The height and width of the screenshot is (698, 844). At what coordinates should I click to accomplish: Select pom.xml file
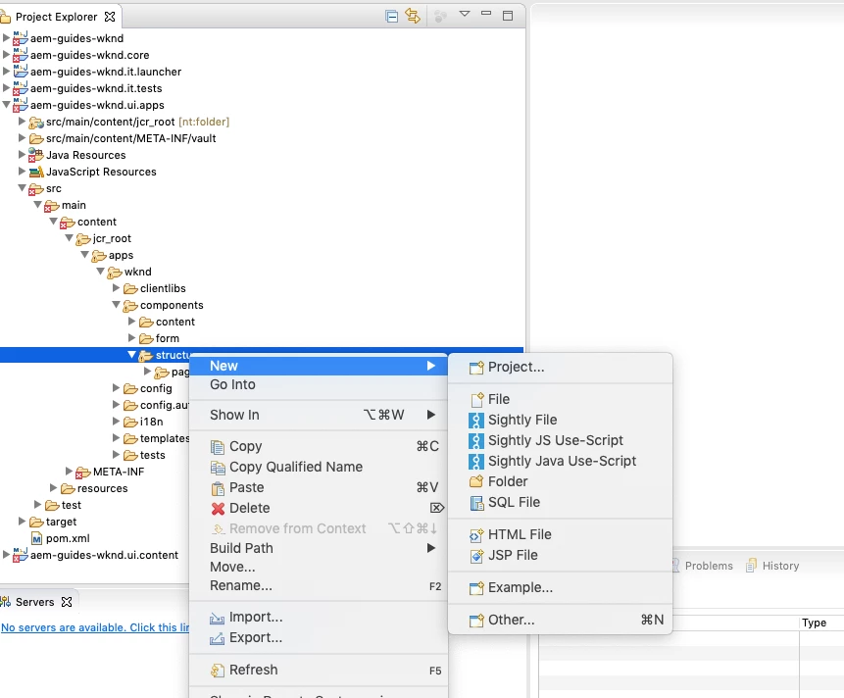click(x=68, y=538)
